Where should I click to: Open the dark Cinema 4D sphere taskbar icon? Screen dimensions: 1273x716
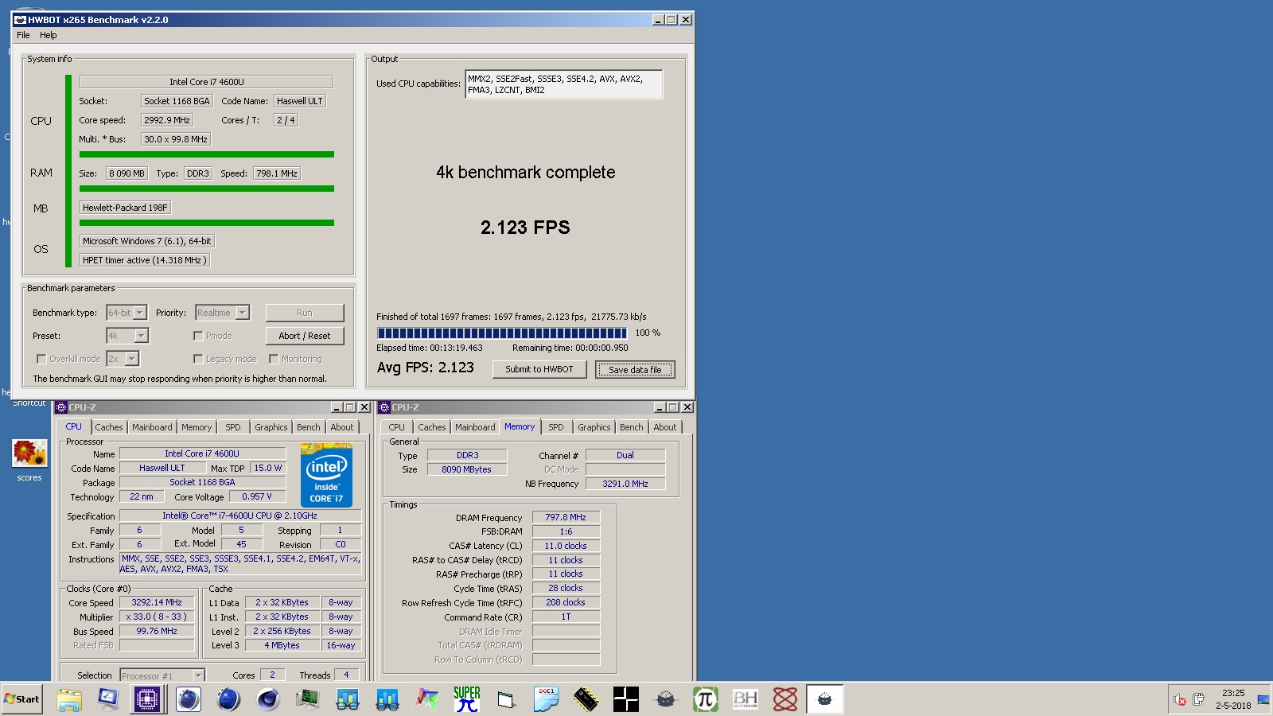[x=268, y=699]
